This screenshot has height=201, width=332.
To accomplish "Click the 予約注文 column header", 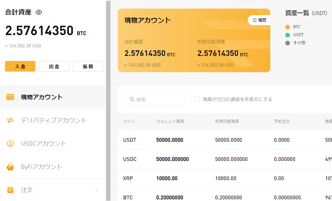I will tap(282, 122).
